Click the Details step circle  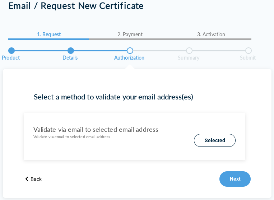pyautogui.click(x=71, y=51)
